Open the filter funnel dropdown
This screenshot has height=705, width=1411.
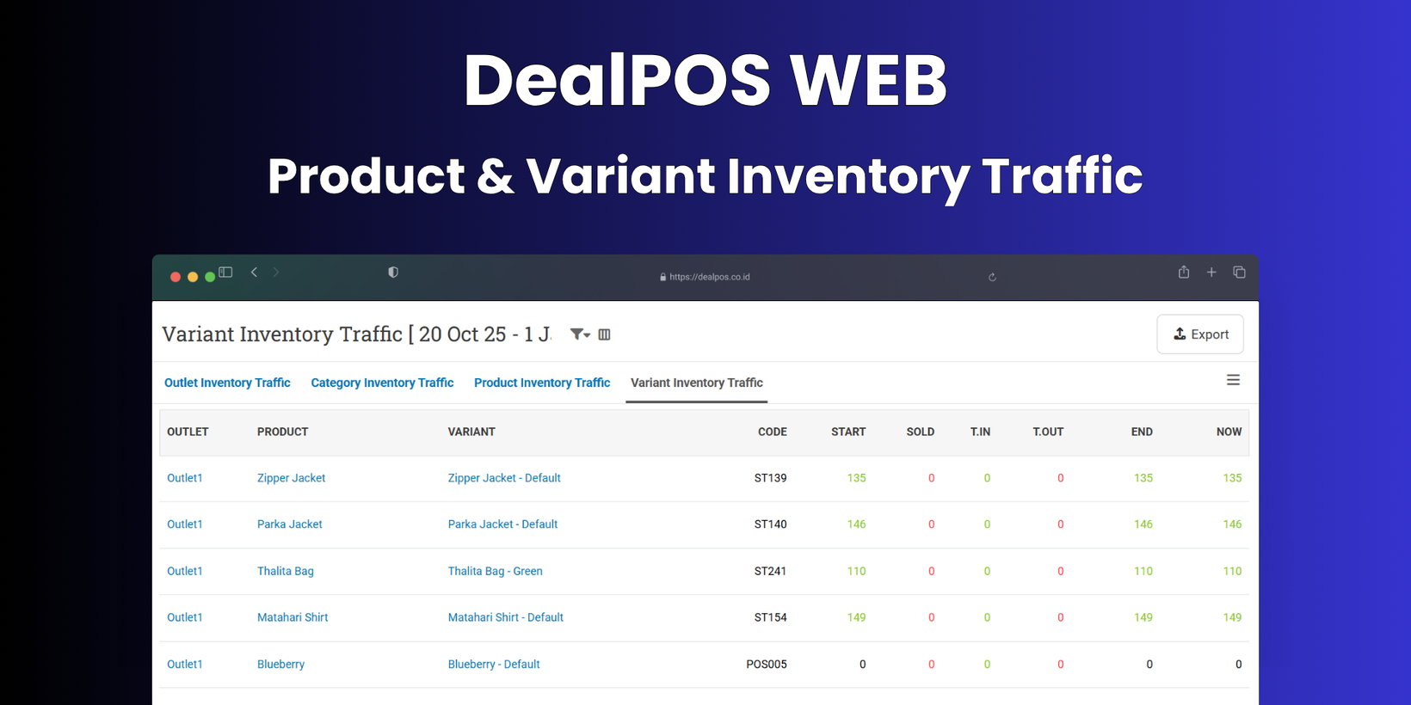pos(580,334)
